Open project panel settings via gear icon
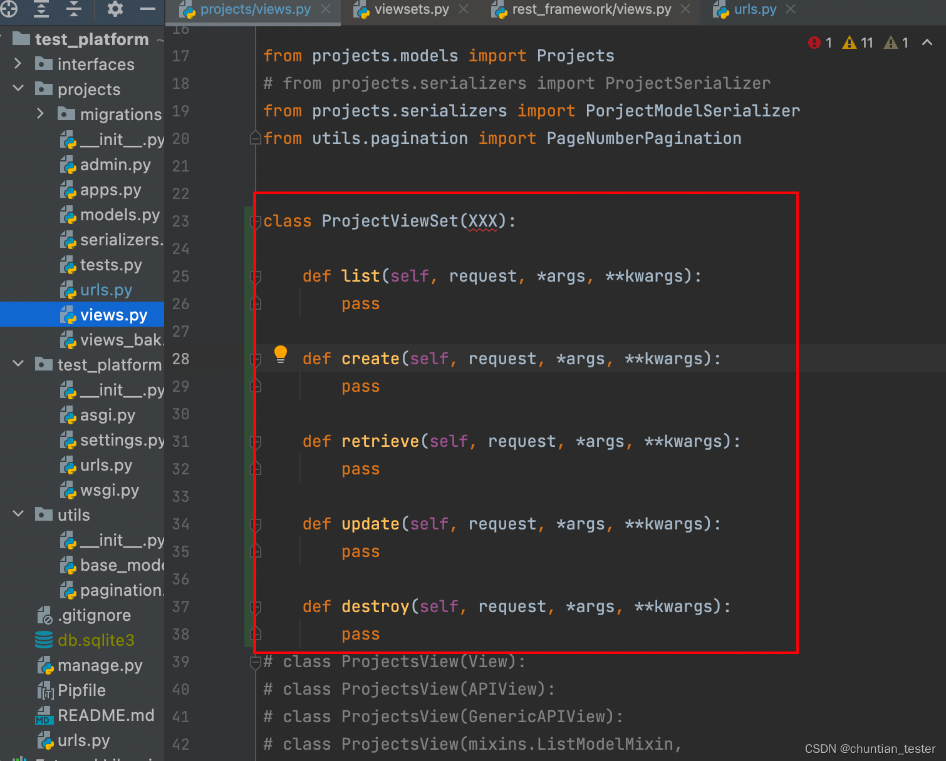 (114, 10)
